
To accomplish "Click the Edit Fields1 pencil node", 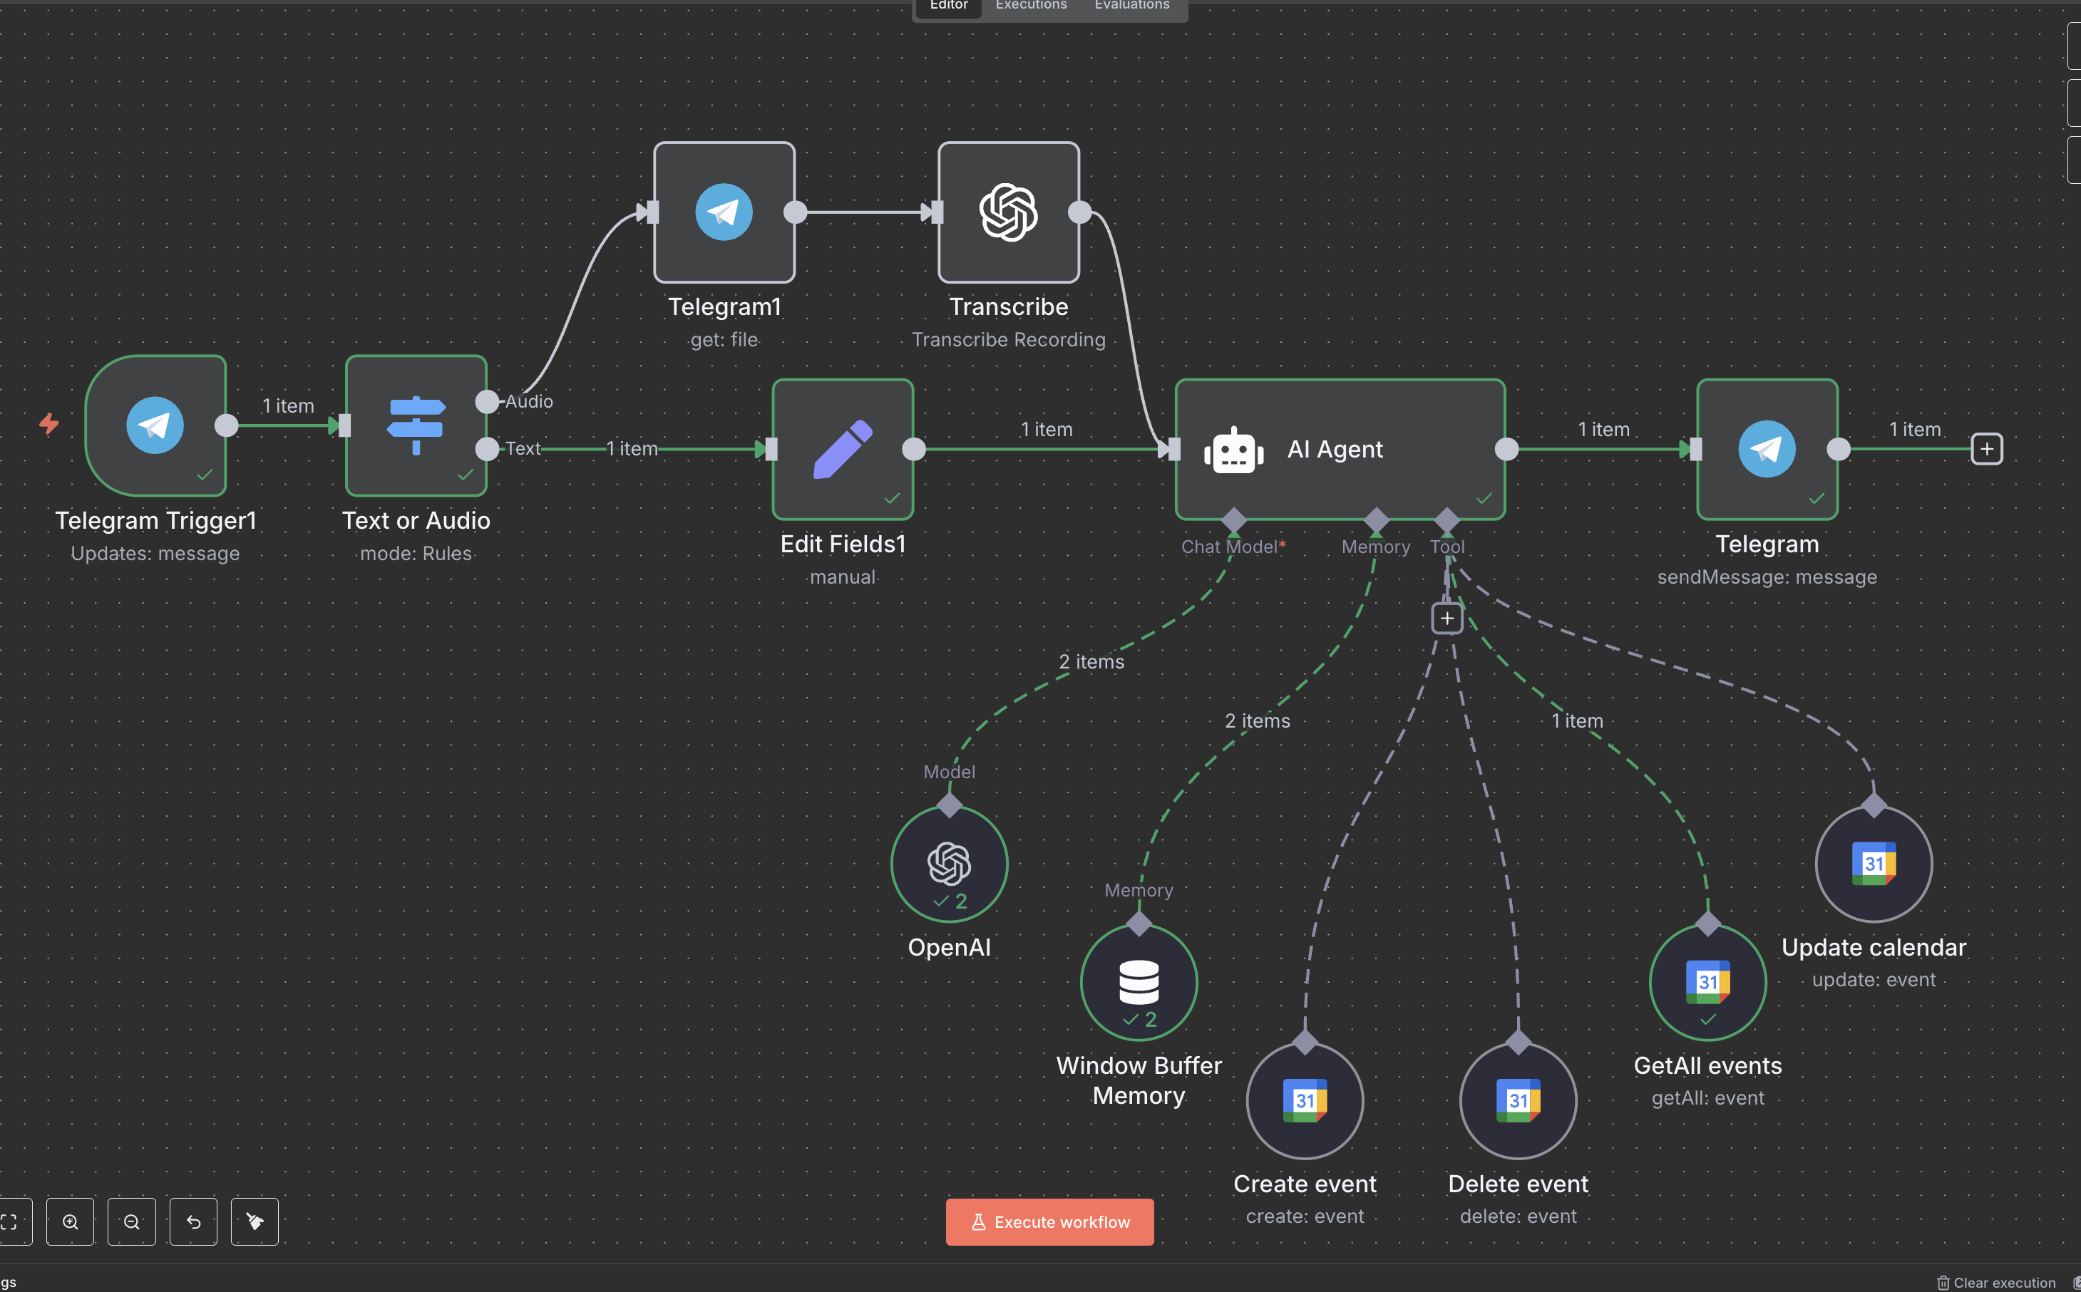I will pyautogui.click(x=843, y=449).
